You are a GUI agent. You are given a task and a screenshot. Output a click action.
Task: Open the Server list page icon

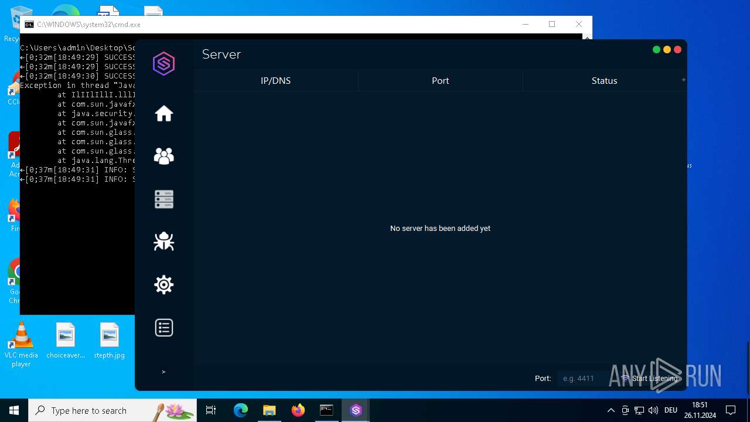pyautogui.click(x=163, y=199)
